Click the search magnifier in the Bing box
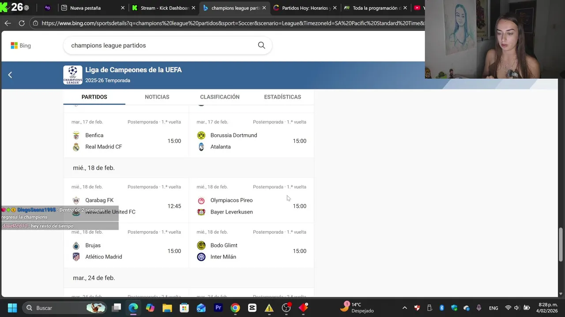Viewport: 565px width, 317px height. pyautogui.click(x=261, y=45)
